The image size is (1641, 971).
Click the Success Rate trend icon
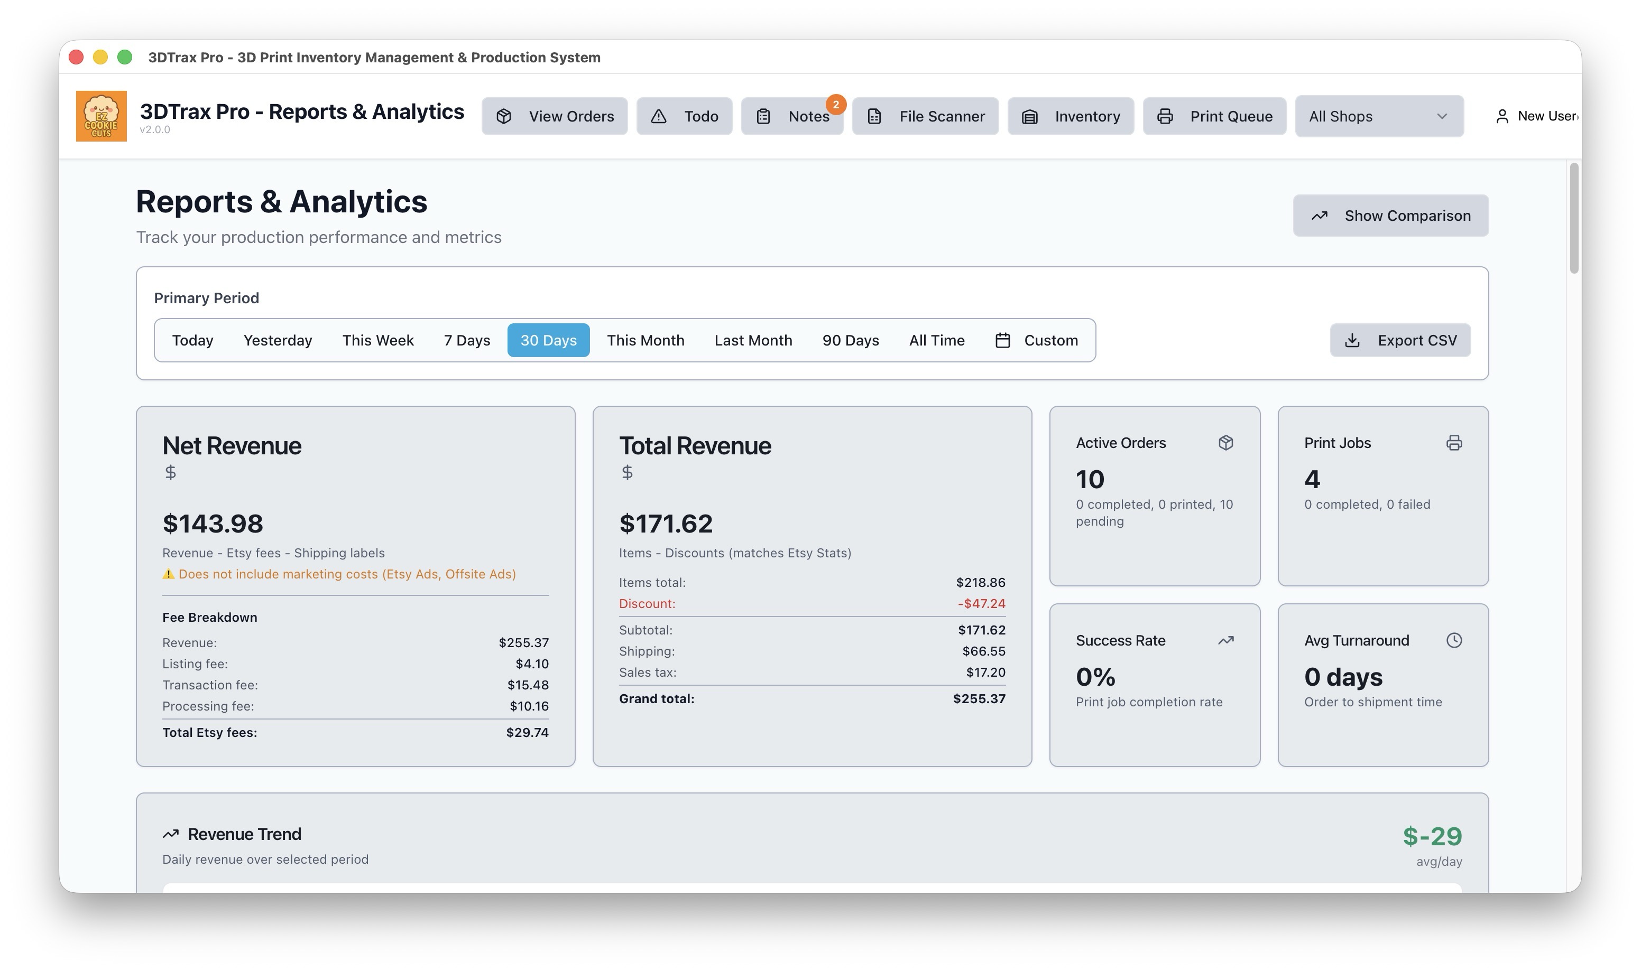pyautogui.click(x=1225, y=641)
